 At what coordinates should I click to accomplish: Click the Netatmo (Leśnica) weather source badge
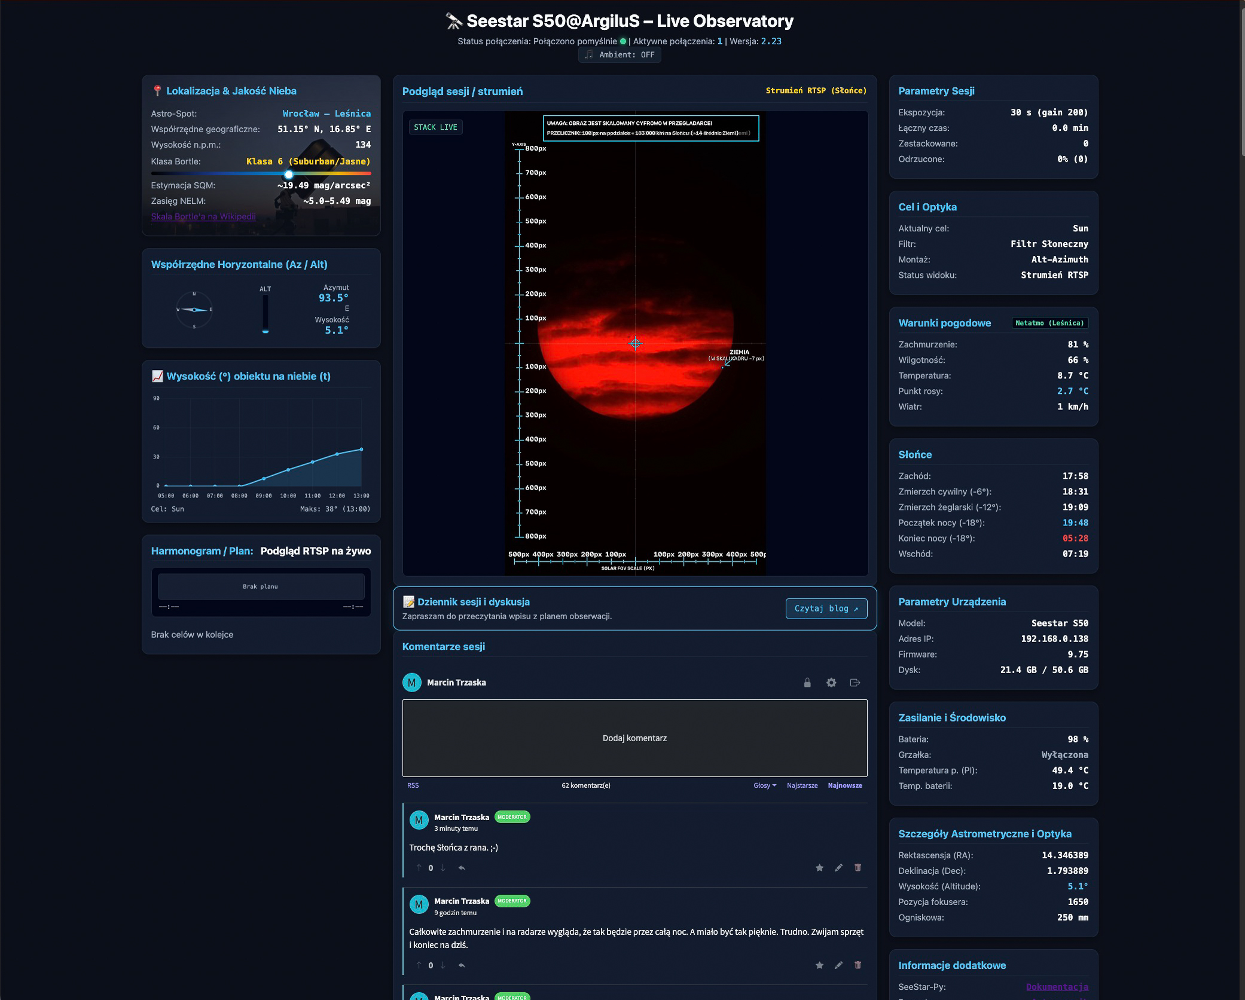pos(1050,323)
